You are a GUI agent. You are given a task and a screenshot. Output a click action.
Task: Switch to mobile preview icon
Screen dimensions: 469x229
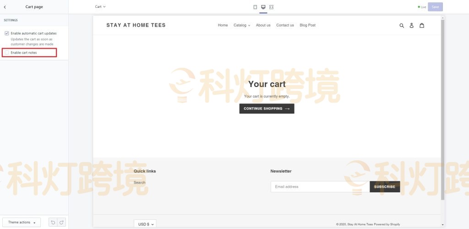(255, 7)
